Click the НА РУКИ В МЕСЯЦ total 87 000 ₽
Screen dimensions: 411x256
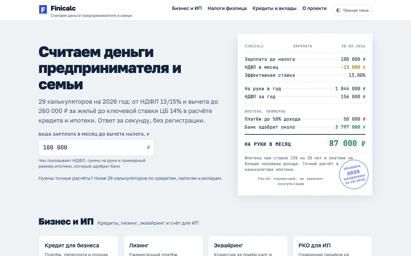click(347, 143)
